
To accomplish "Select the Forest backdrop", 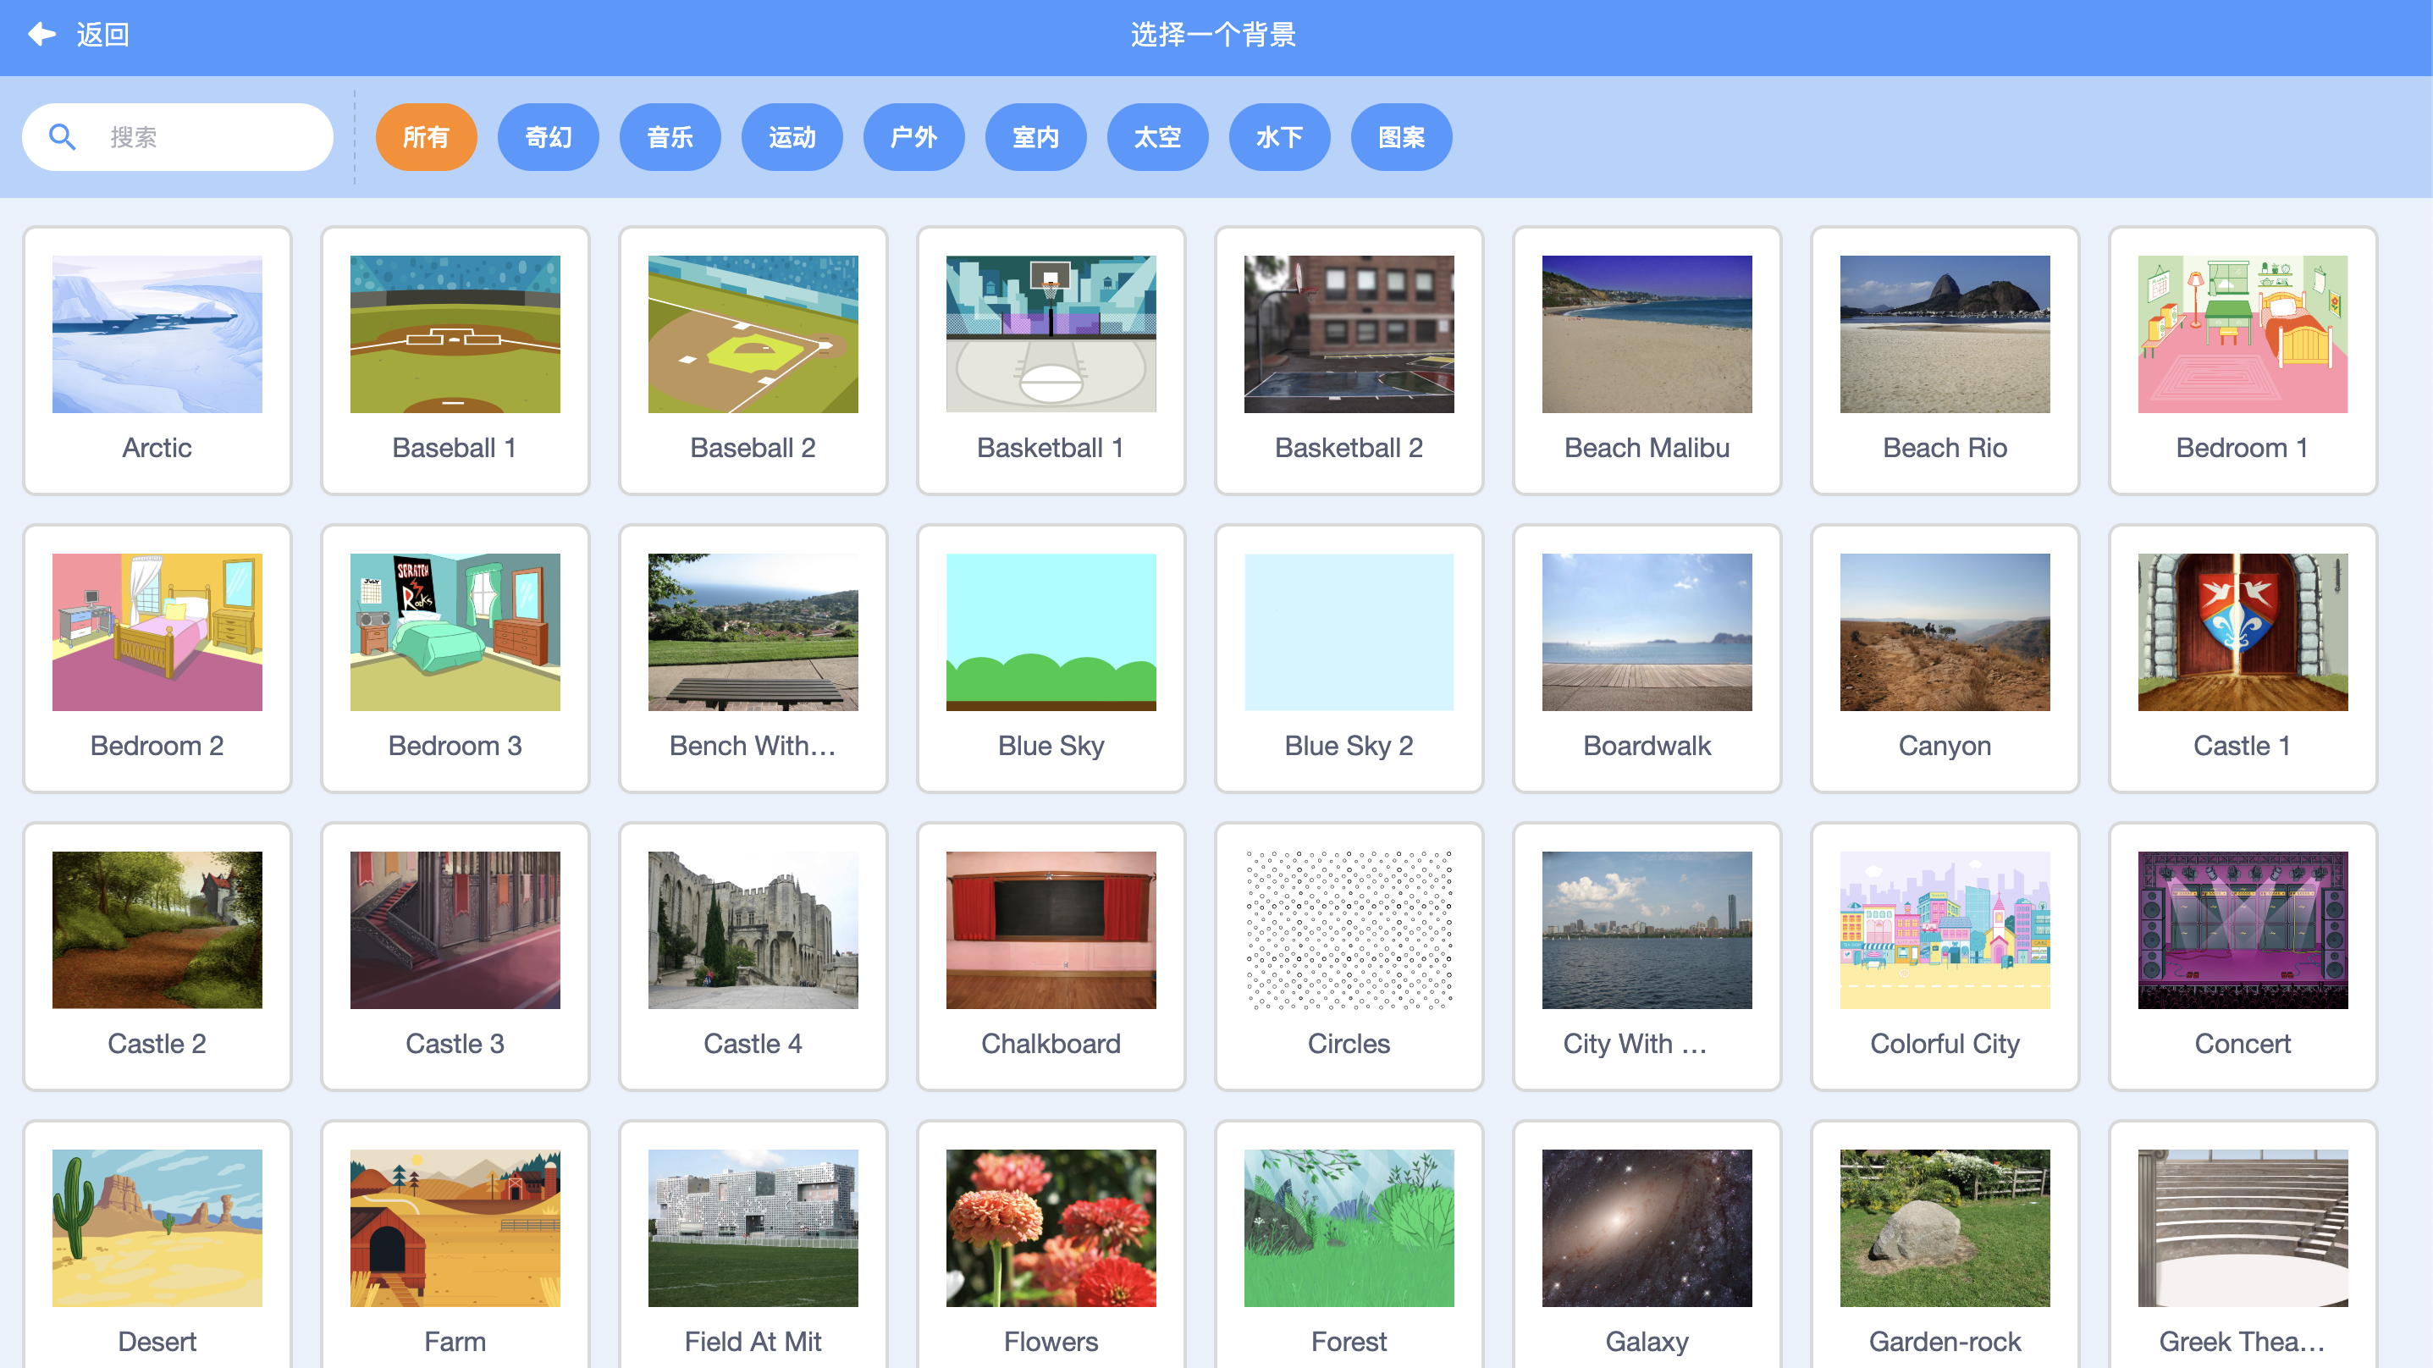I will pyautogui.click(x=1349, y=1245).
